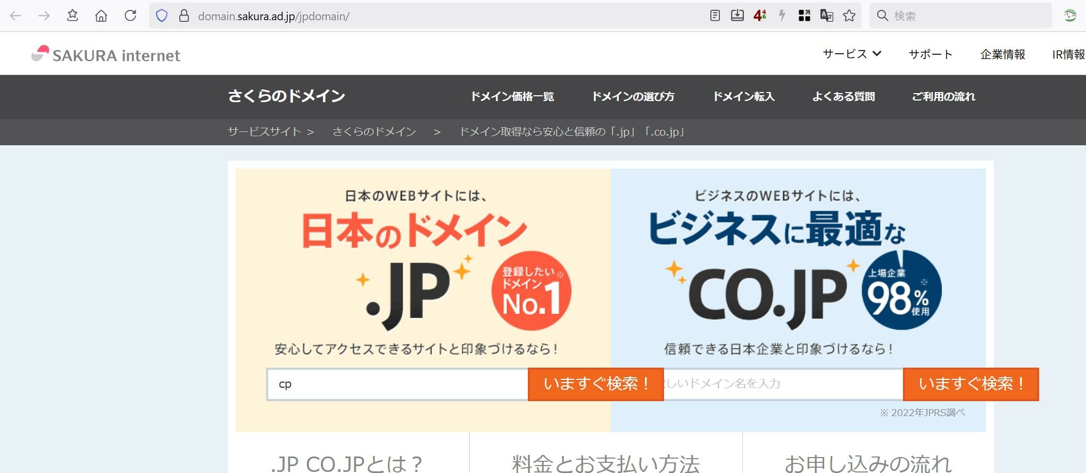Image resolution: width=1086 pixels, height=473 pixels.
Task: Open the 企業情報 menu item
Action: point(1002,54)
